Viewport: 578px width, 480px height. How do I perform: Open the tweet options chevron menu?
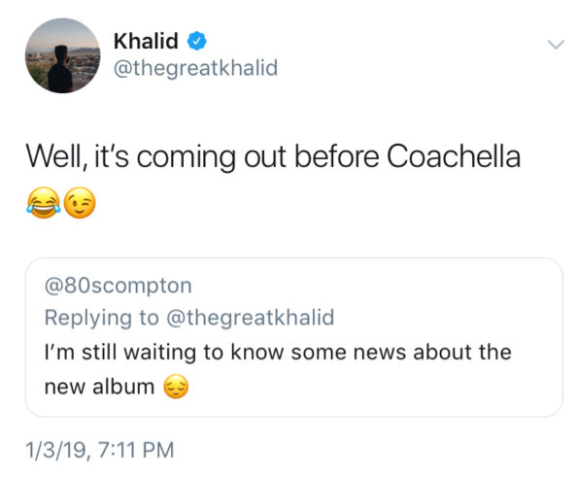(556, 45)
